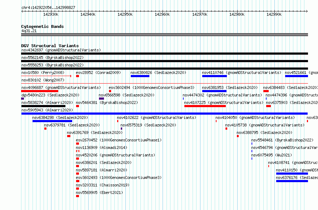This screenshot has height=210, width=318.
Task: Click nsv1136909 Alsmadi2014 label
Action: pos(101,147)
